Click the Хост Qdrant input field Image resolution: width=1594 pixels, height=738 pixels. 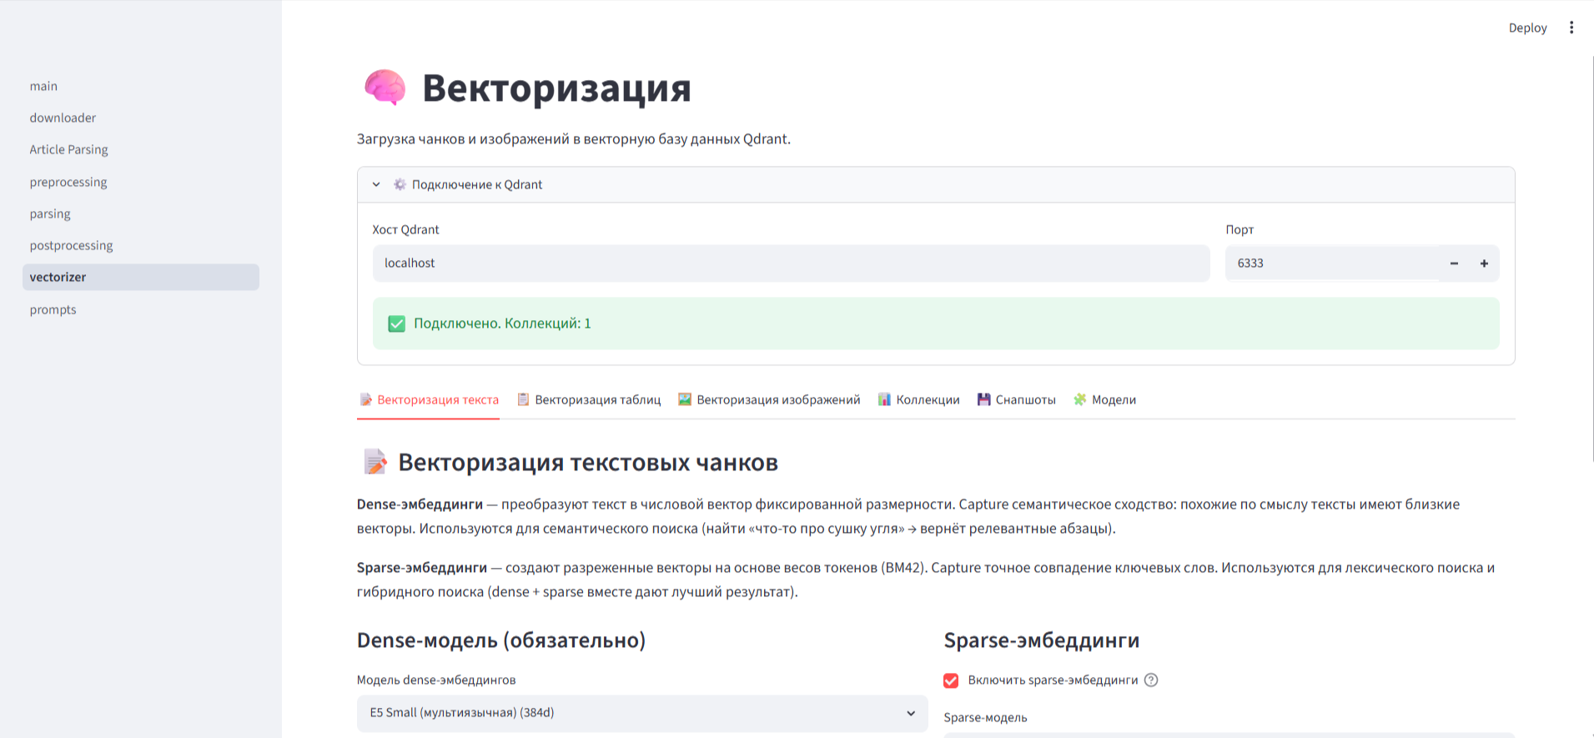point(791,264)
